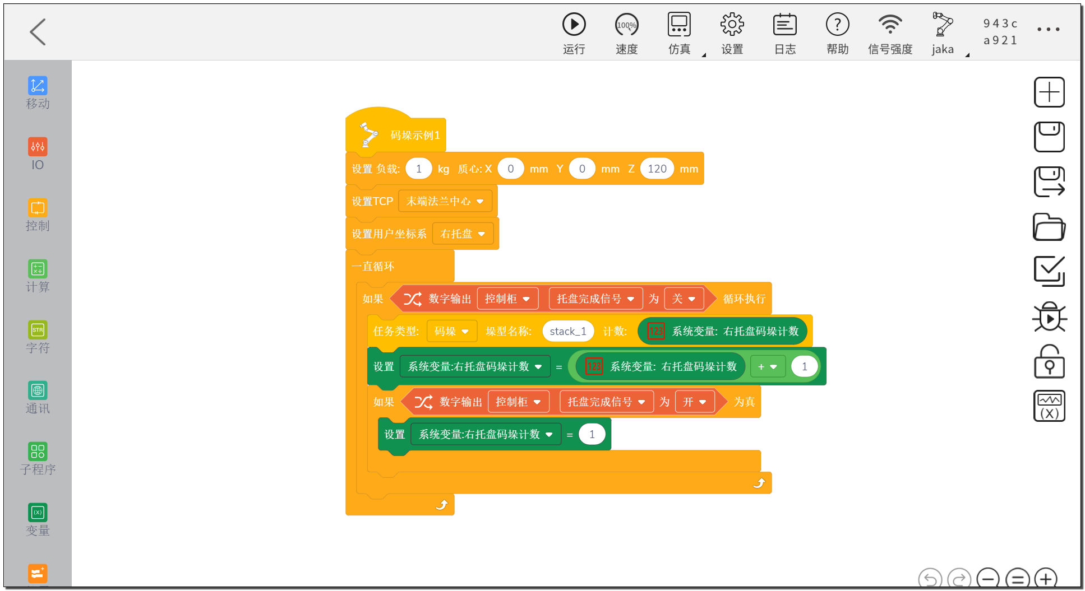The image size is (1085, 591).
Task: Expand the 开 state dropdown
Action: click(x=695, y=402)
